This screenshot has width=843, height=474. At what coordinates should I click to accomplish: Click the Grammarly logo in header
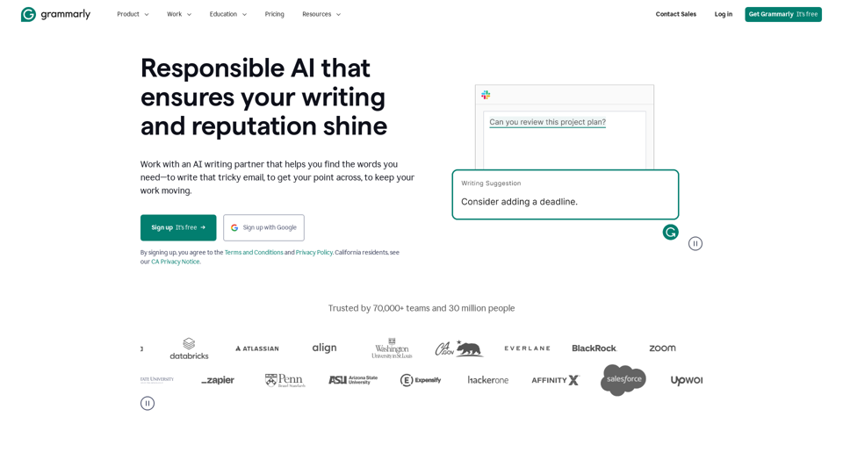(55, 14)
